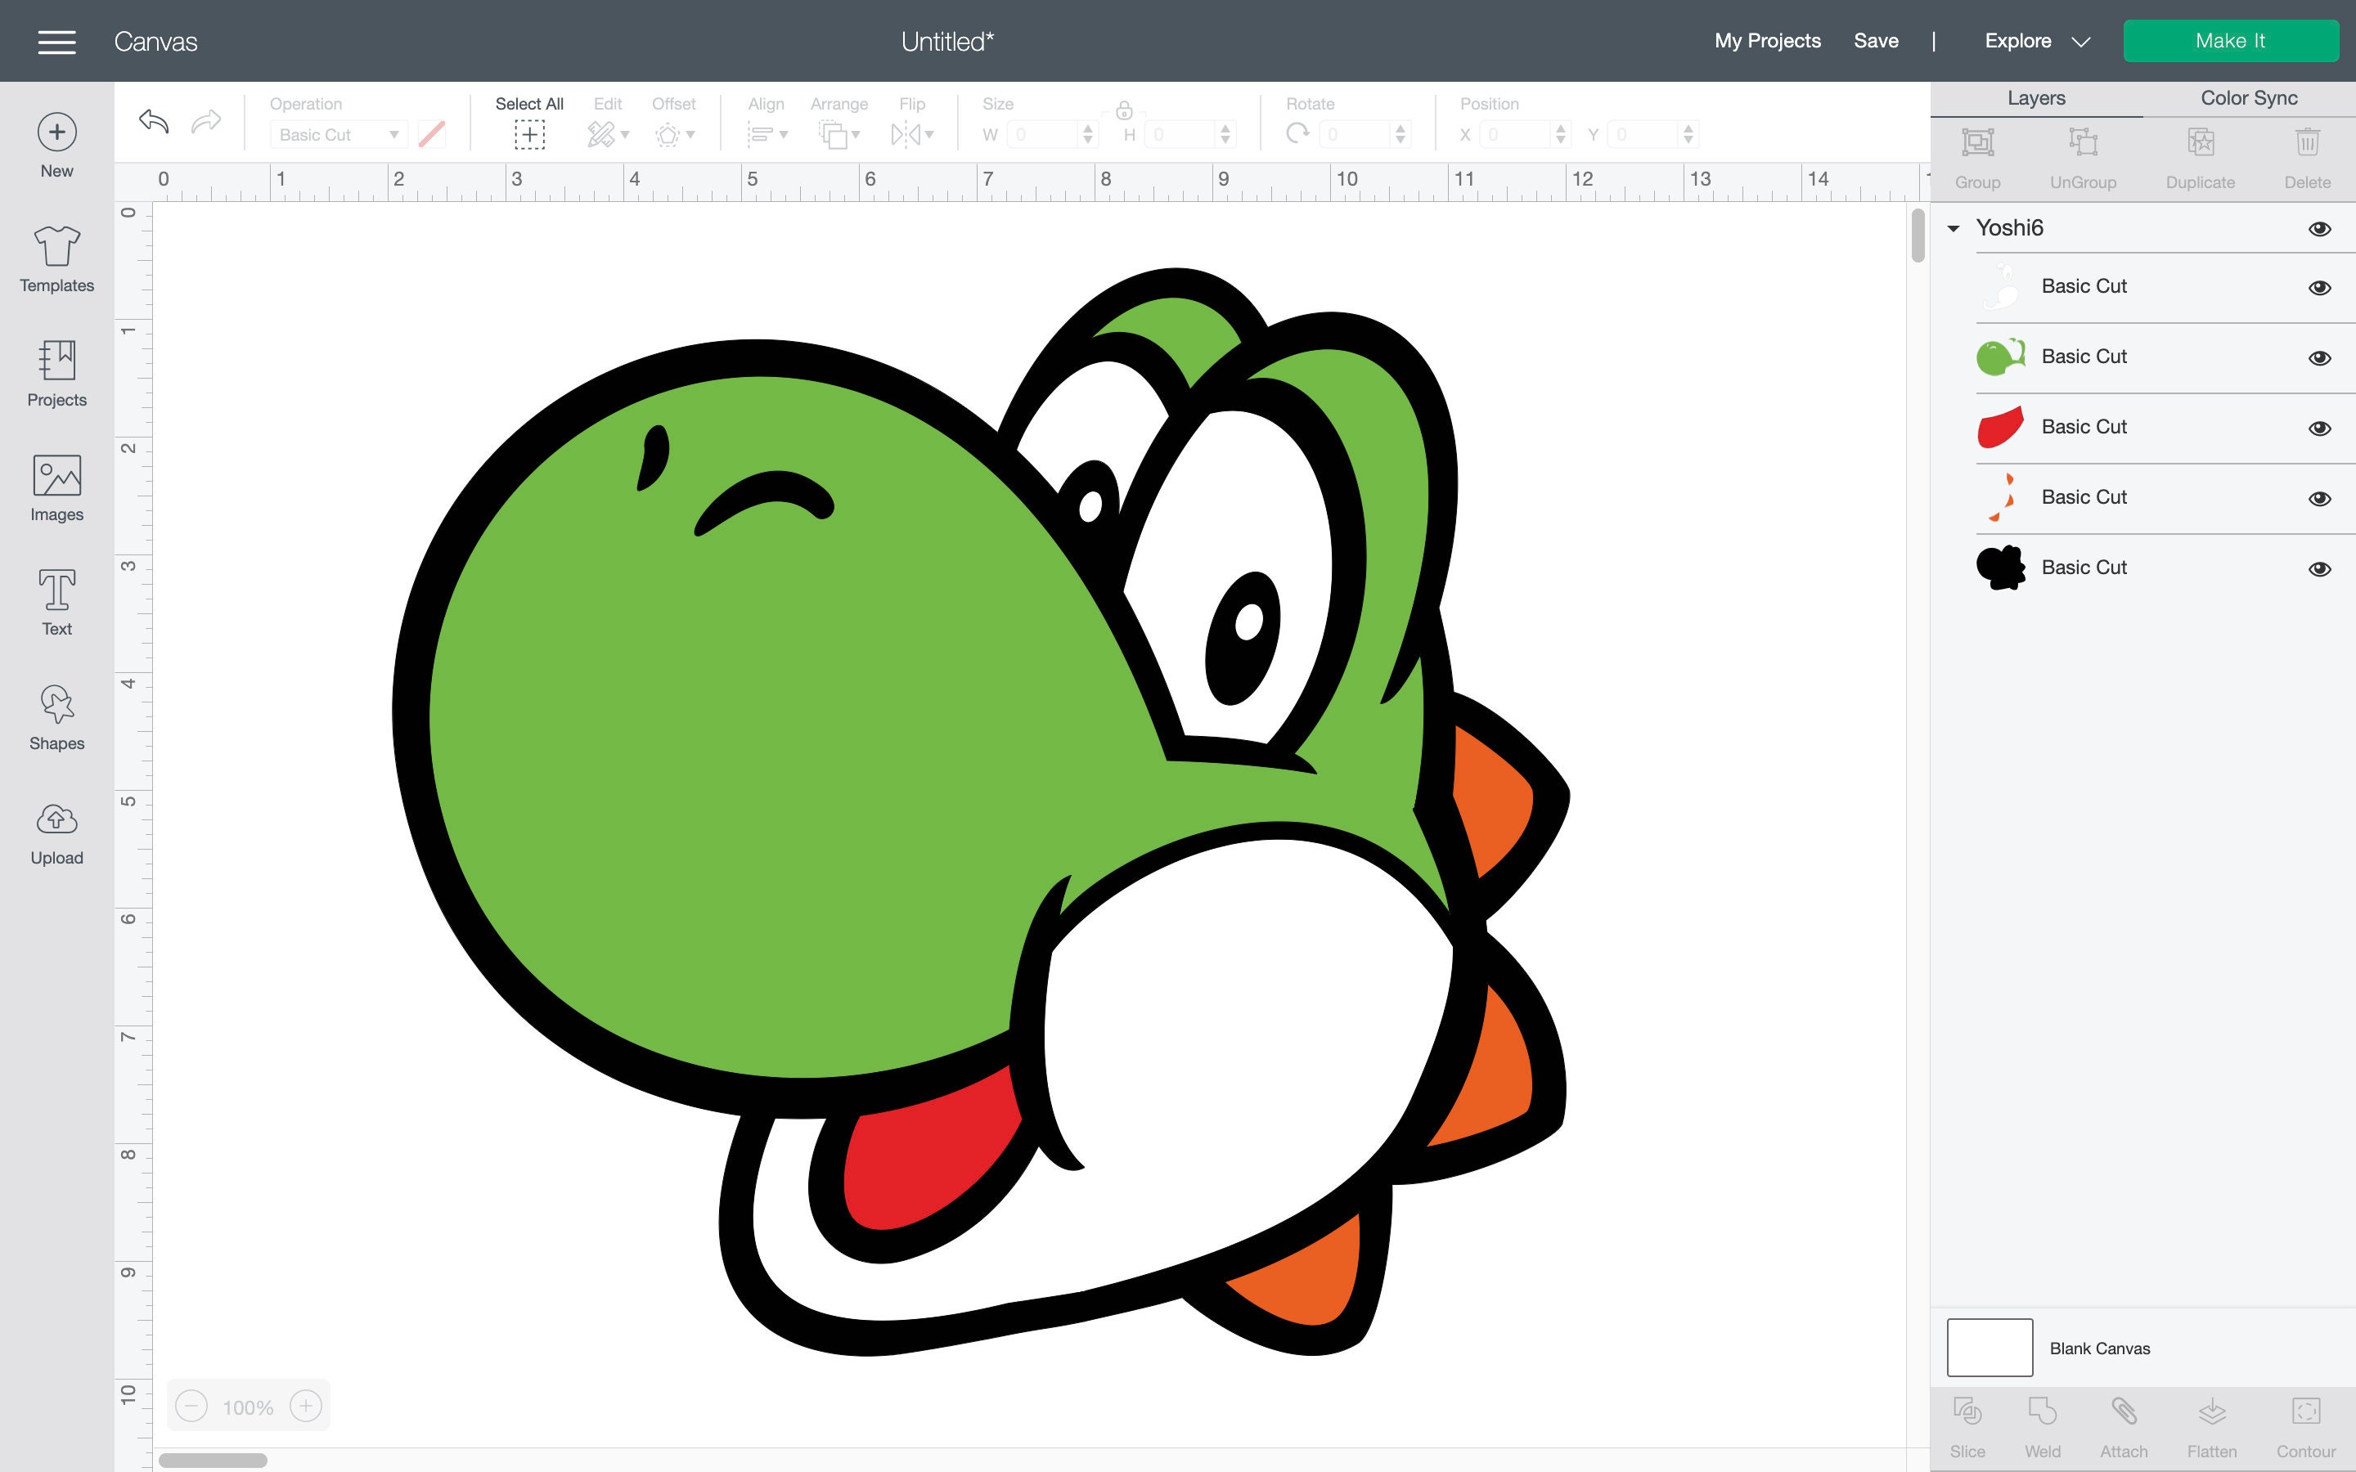Switch to the Color Sync tab
The width and height of the screenshot is (2356, 1472).
pos(2249,98)
